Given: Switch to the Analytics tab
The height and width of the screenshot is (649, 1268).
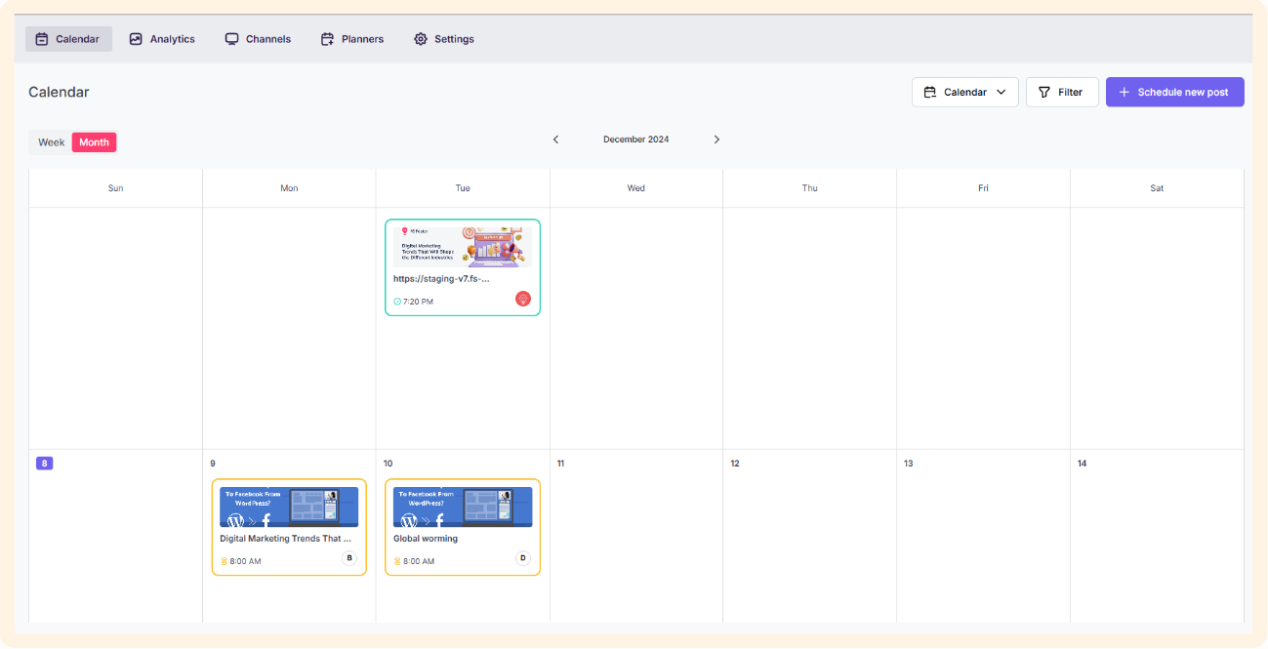Looking at the screenshot, I should point(162,39).
